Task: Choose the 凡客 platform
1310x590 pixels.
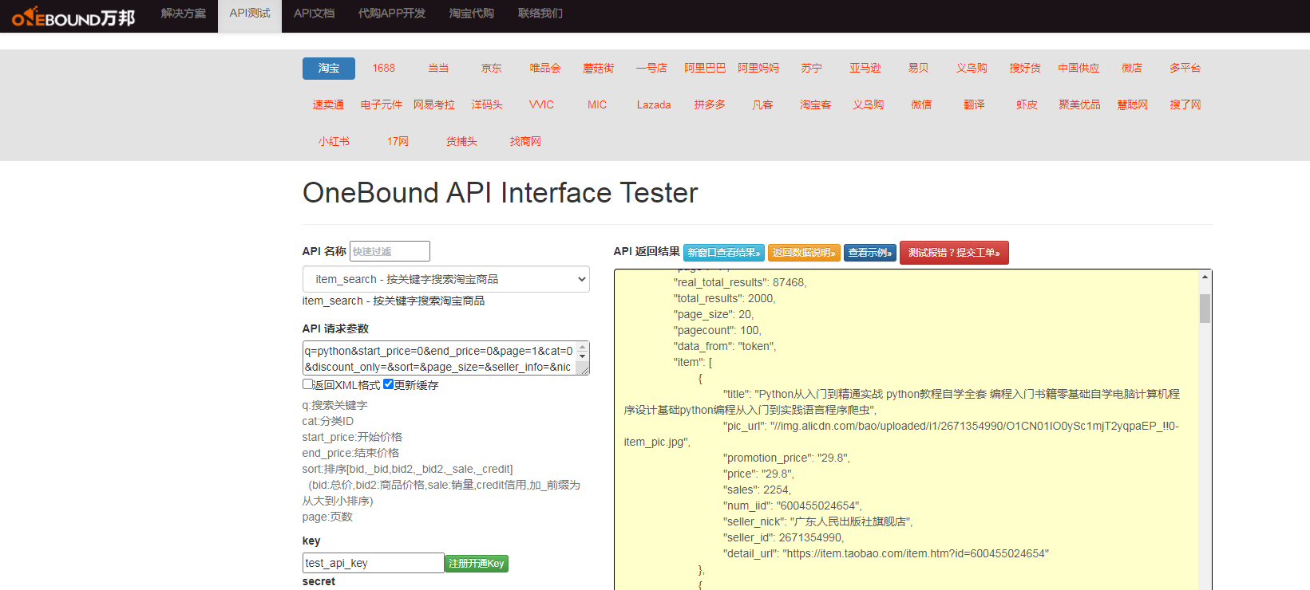Action: [763, 105]
